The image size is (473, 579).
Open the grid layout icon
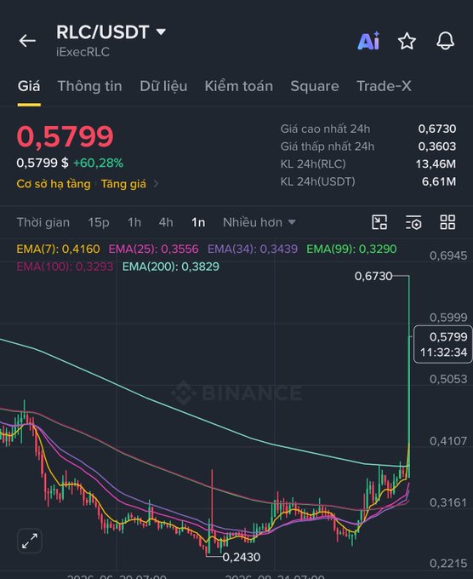(x=447, y=222)
